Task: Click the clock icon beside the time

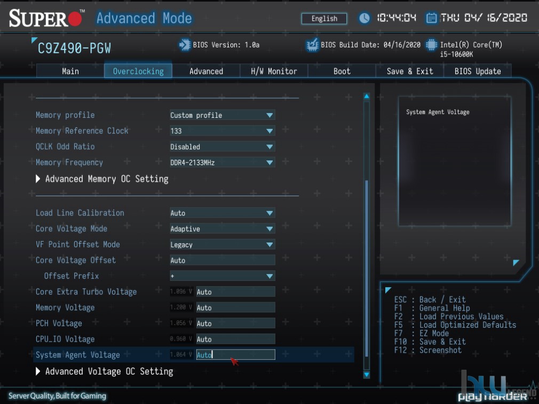Action: click(364, 18)
